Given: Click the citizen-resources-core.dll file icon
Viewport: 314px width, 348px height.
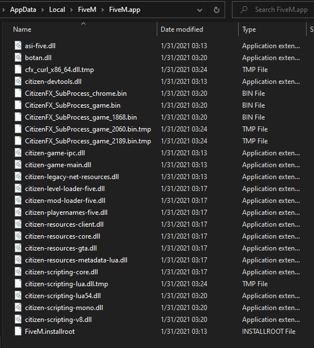Looking at the screenshot, I should pyautogui.click(x=18, y=236).
